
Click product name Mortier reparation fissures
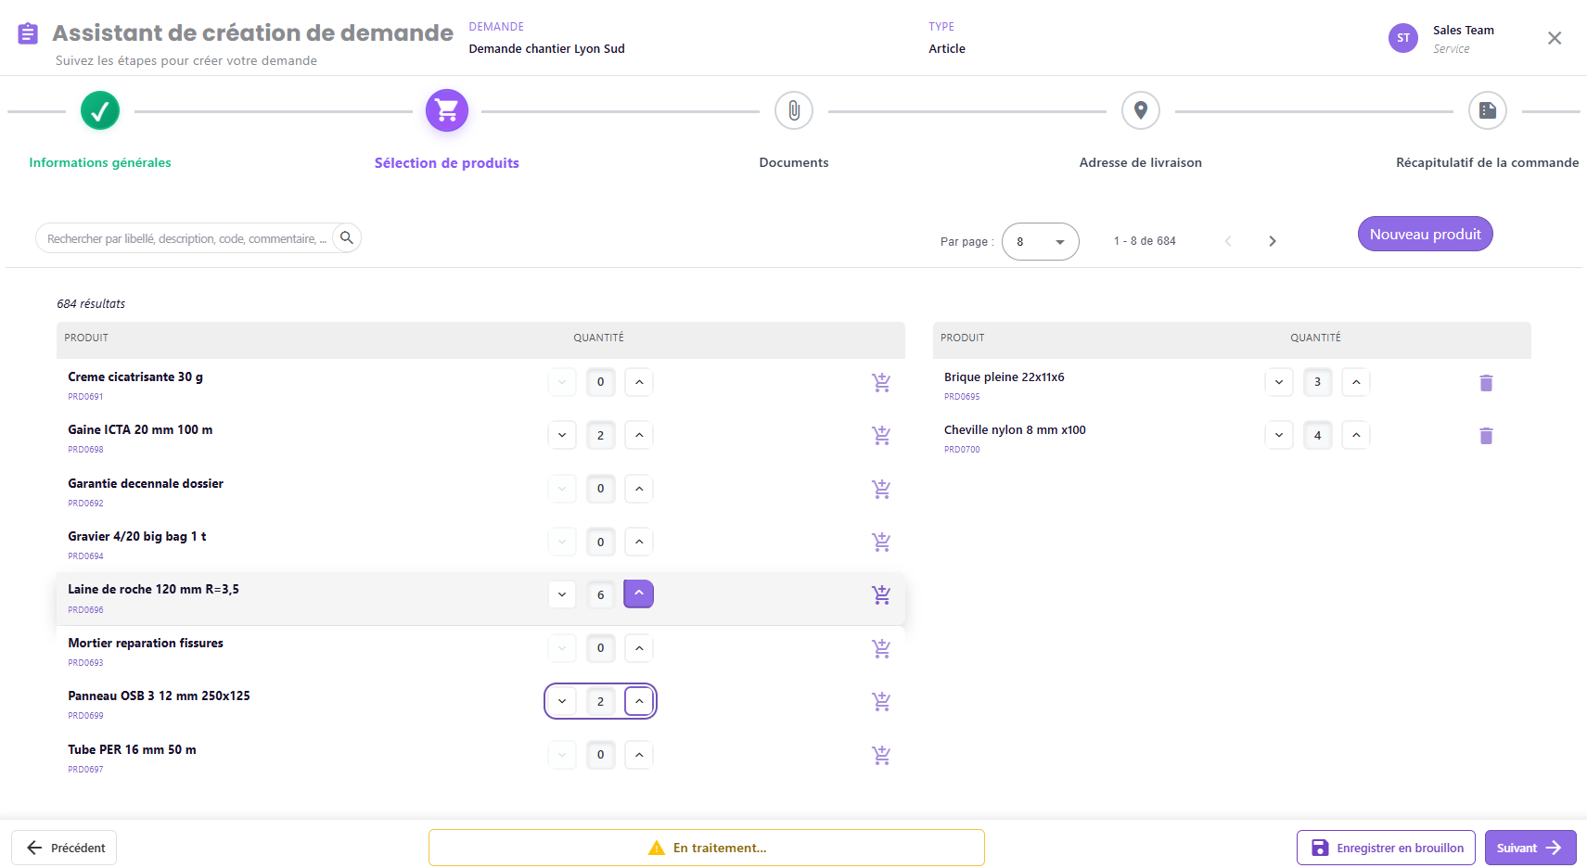(146, 643)
